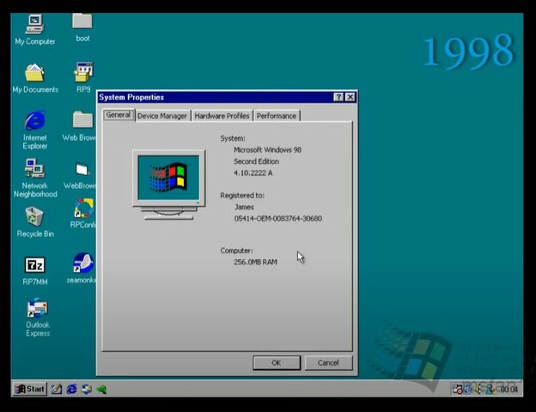Click the Windows logo monitor image
Screen dimensions: 536x412
(168, 185)
